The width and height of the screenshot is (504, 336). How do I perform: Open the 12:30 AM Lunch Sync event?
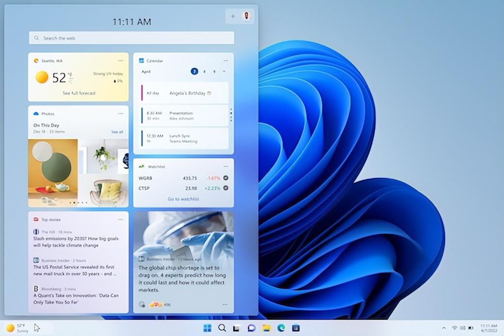pyautogui.click(x=185, y=138)
